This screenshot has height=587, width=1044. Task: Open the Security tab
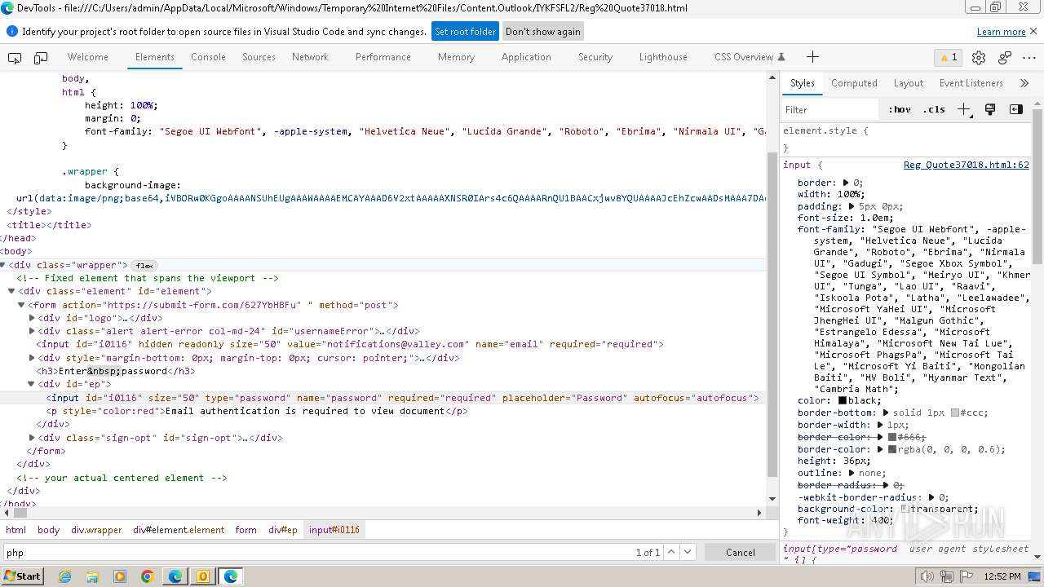coord(595,57)
